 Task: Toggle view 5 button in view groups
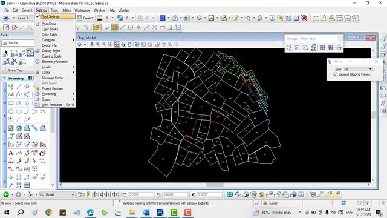(105, 194)
